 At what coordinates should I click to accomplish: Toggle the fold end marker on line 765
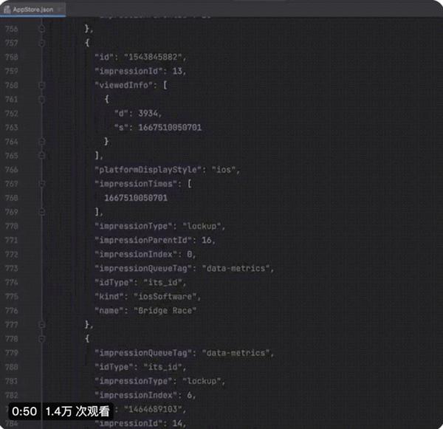42,156
